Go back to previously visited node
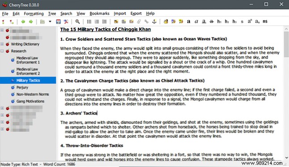Viewport: 289px width, 167px height. tap(23, 22)
